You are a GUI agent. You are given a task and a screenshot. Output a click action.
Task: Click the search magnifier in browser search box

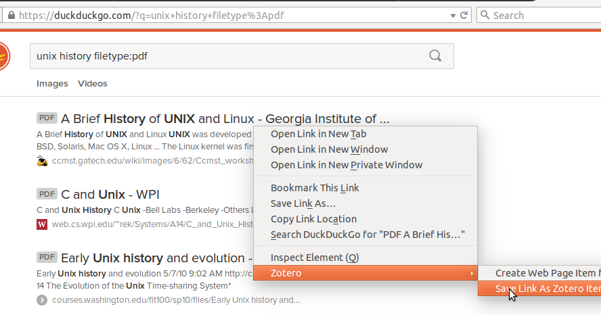tap(485, 15)
